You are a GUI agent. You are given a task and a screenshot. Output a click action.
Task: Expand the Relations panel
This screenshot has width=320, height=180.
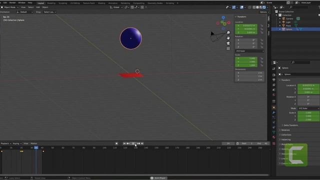pyautogui.click(x=285, y=130)
